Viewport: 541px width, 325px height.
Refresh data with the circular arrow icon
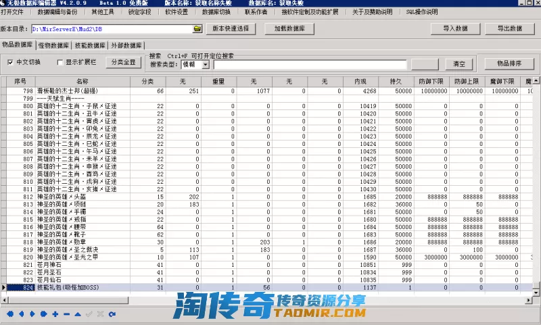tap(112, 314)
